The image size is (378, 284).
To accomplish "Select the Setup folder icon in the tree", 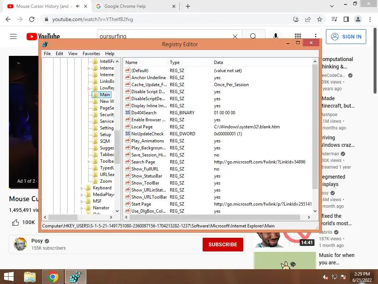I will 96,135.
